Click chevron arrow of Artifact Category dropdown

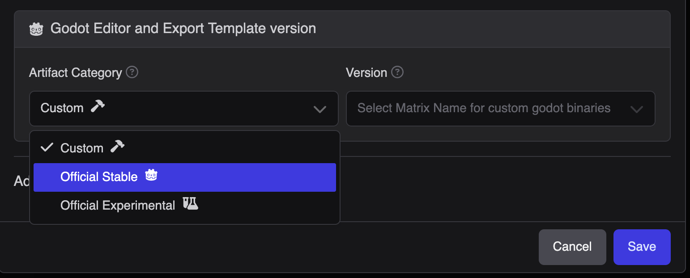[319, 109]
